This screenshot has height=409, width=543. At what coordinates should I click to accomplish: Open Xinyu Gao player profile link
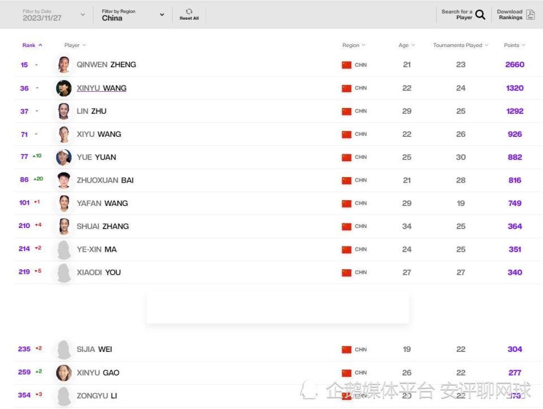pos(98,373)
